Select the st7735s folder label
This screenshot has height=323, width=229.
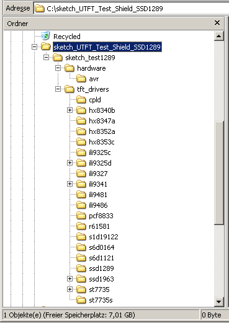click(x=101, y=300)
